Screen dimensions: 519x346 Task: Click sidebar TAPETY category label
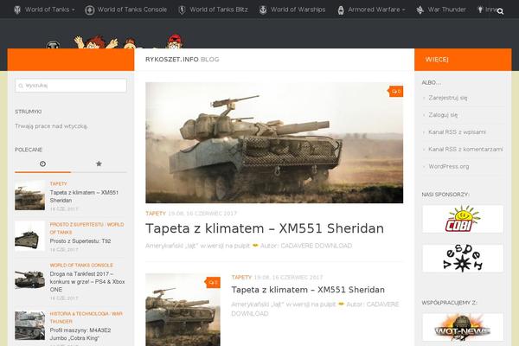point(58,183)
